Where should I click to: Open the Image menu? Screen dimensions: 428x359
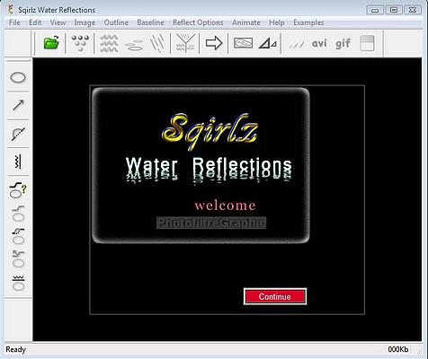(x=85, y=22)
